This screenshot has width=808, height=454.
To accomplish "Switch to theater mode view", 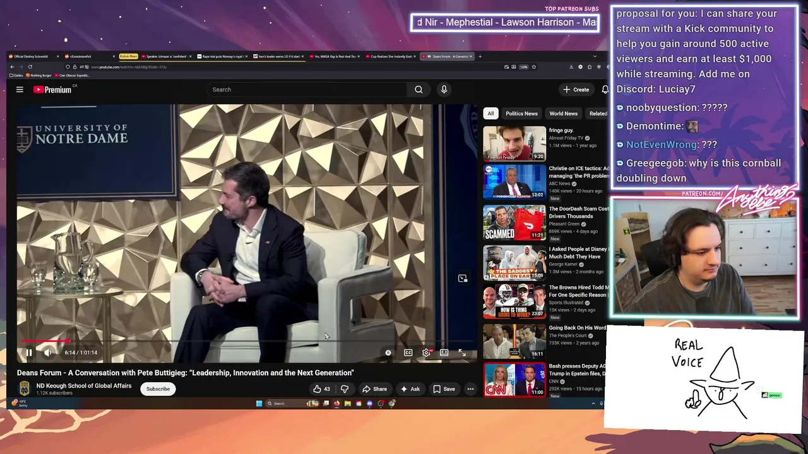I will [444, 353].
